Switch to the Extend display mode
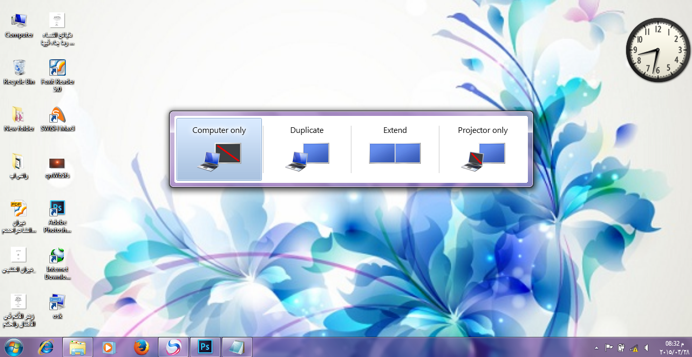Viewport: 692px width, 357px height. pos(395,149)
